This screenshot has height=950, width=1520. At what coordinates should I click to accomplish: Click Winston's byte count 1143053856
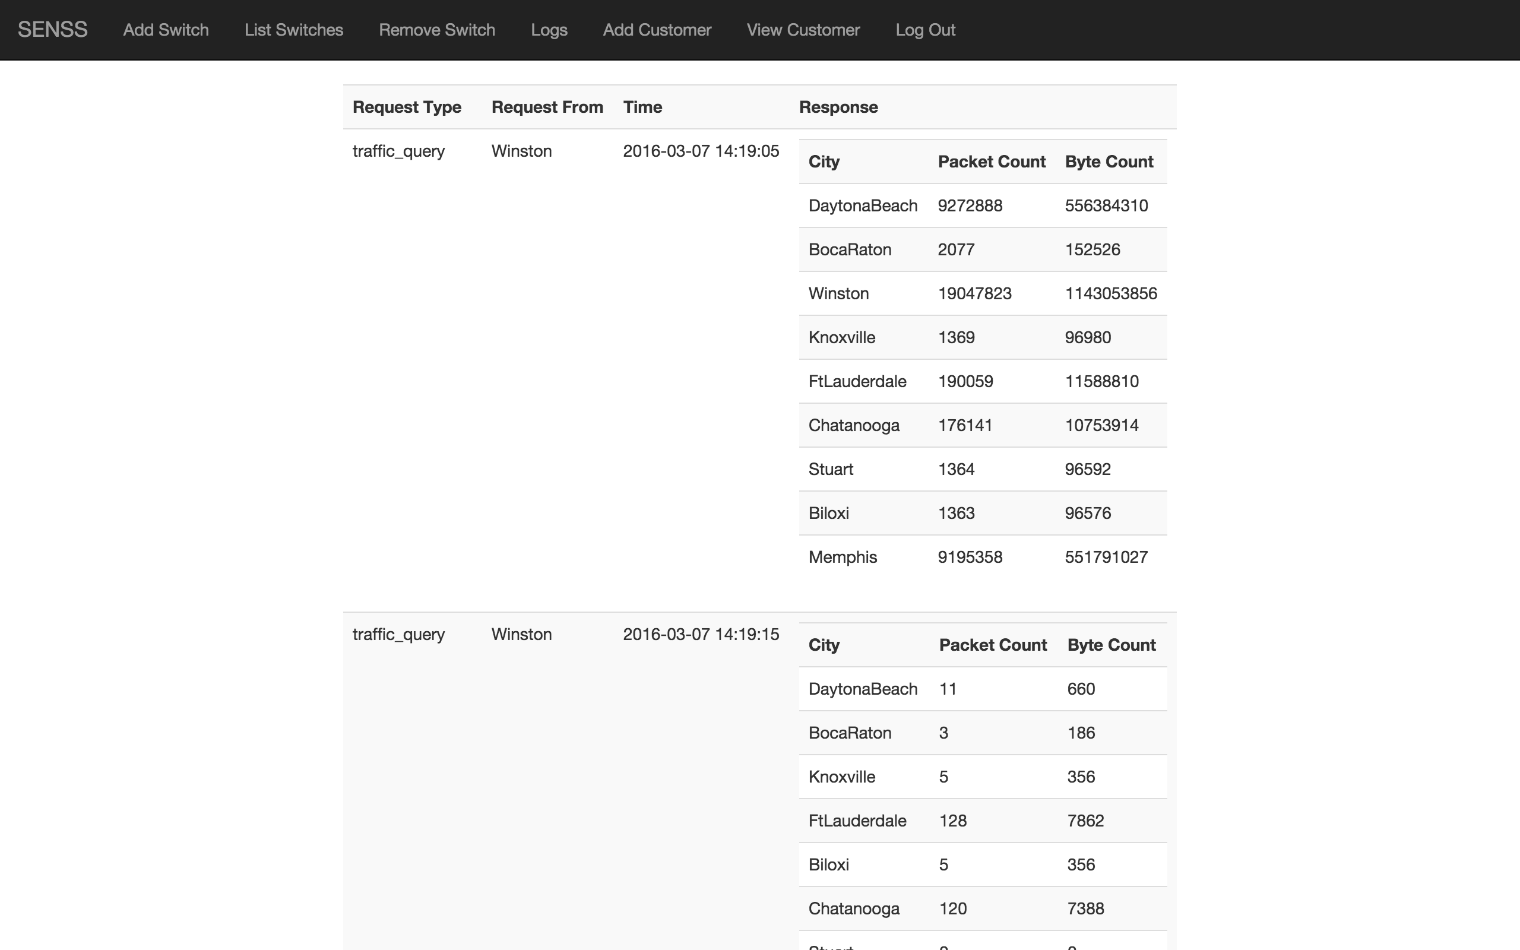[1110, 293]
